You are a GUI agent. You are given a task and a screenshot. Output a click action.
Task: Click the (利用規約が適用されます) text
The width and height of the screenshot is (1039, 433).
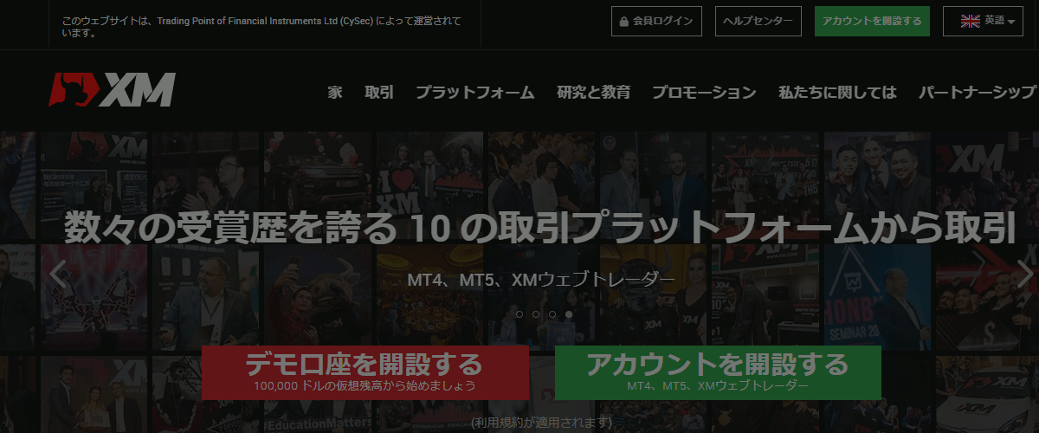541,423
